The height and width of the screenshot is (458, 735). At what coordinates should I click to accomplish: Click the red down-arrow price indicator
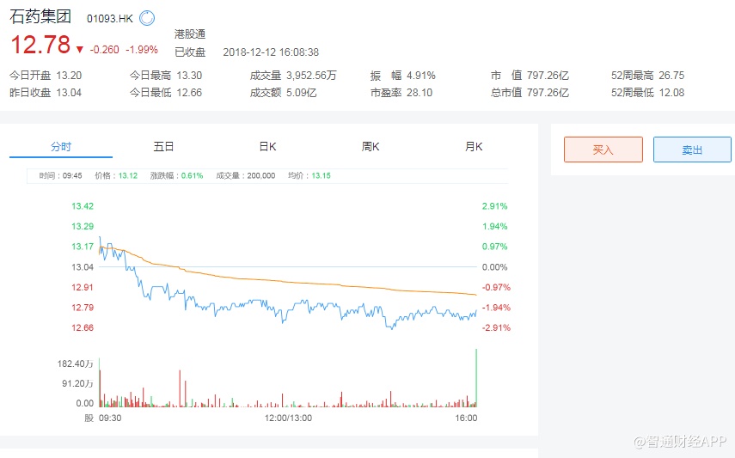(x=80, y=50)
